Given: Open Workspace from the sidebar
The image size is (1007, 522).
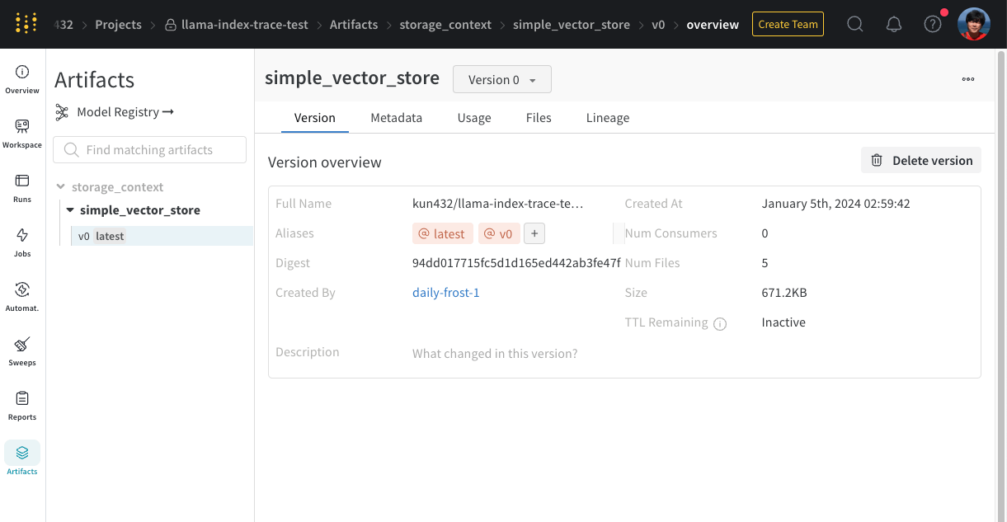Looking at the screenshot, I should (22, 134).
